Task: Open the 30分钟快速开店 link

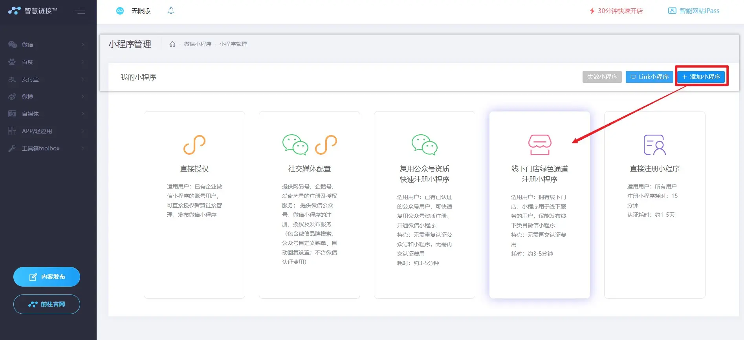Action: point(616,11)
